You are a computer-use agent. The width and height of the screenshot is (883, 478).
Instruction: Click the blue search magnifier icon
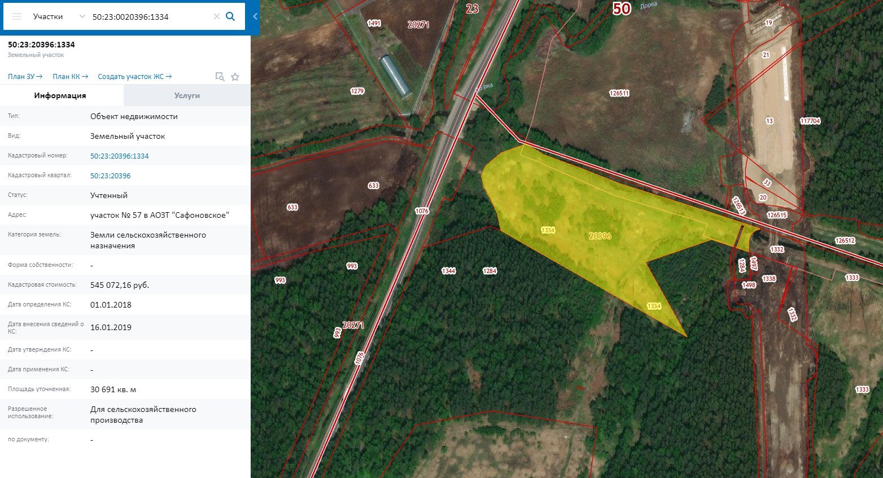(x=230, y=16)
